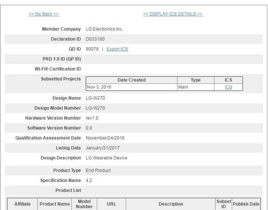Select listing date January/31/2017
Image resolution: width=268 pixels, height=210 pixels.
[102, 148]
